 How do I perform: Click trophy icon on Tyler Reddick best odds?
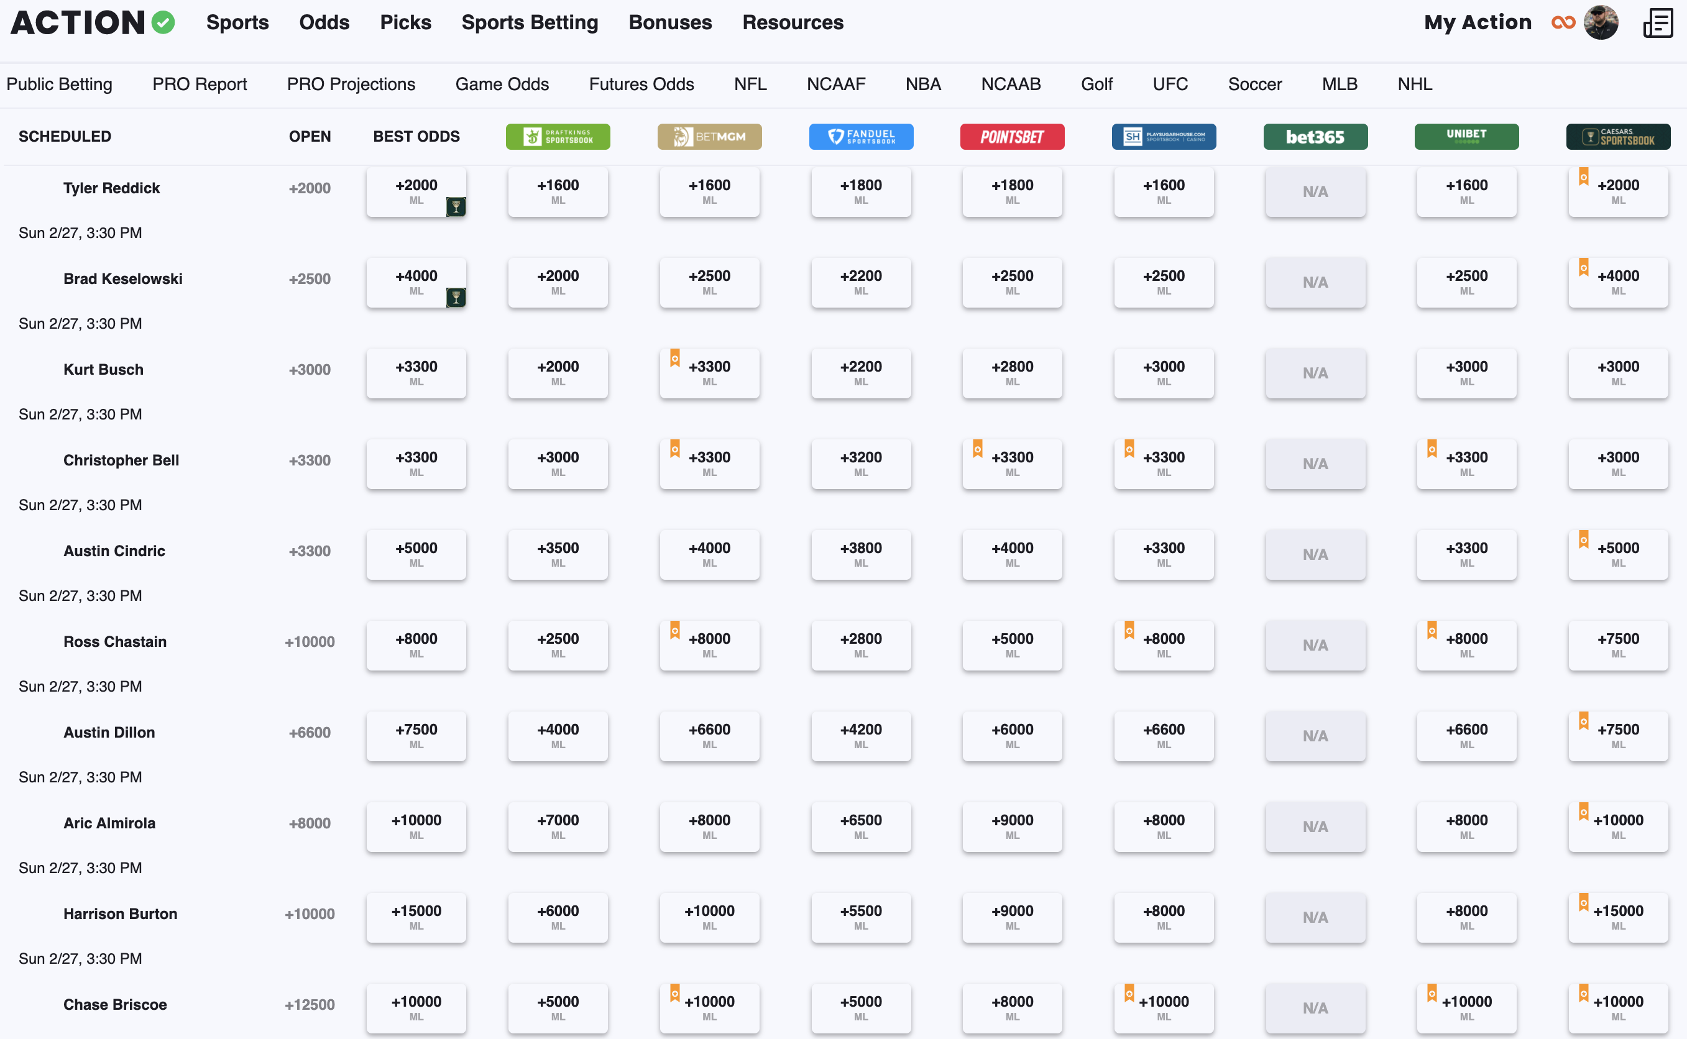pos(456,206)
